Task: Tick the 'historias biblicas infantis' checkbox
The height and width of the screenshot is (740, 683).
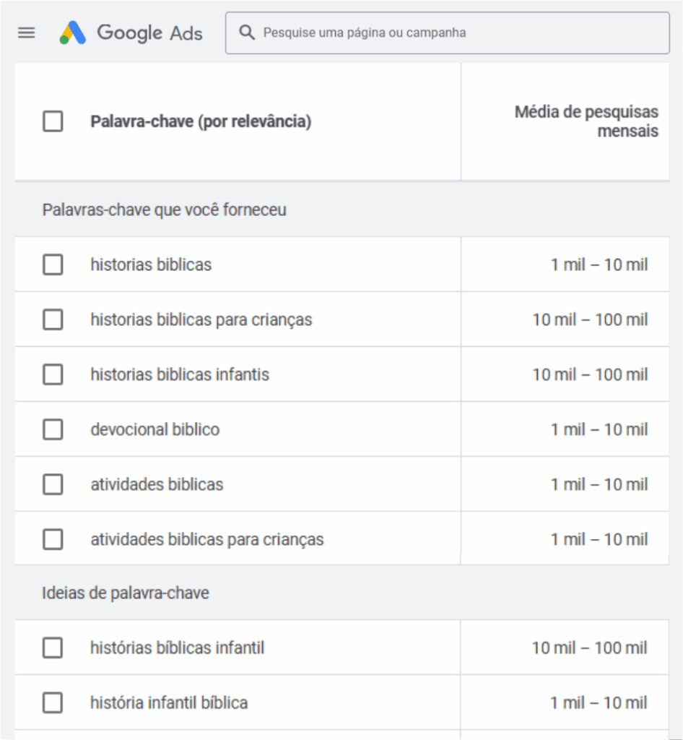Action: [x=53, y=374]
